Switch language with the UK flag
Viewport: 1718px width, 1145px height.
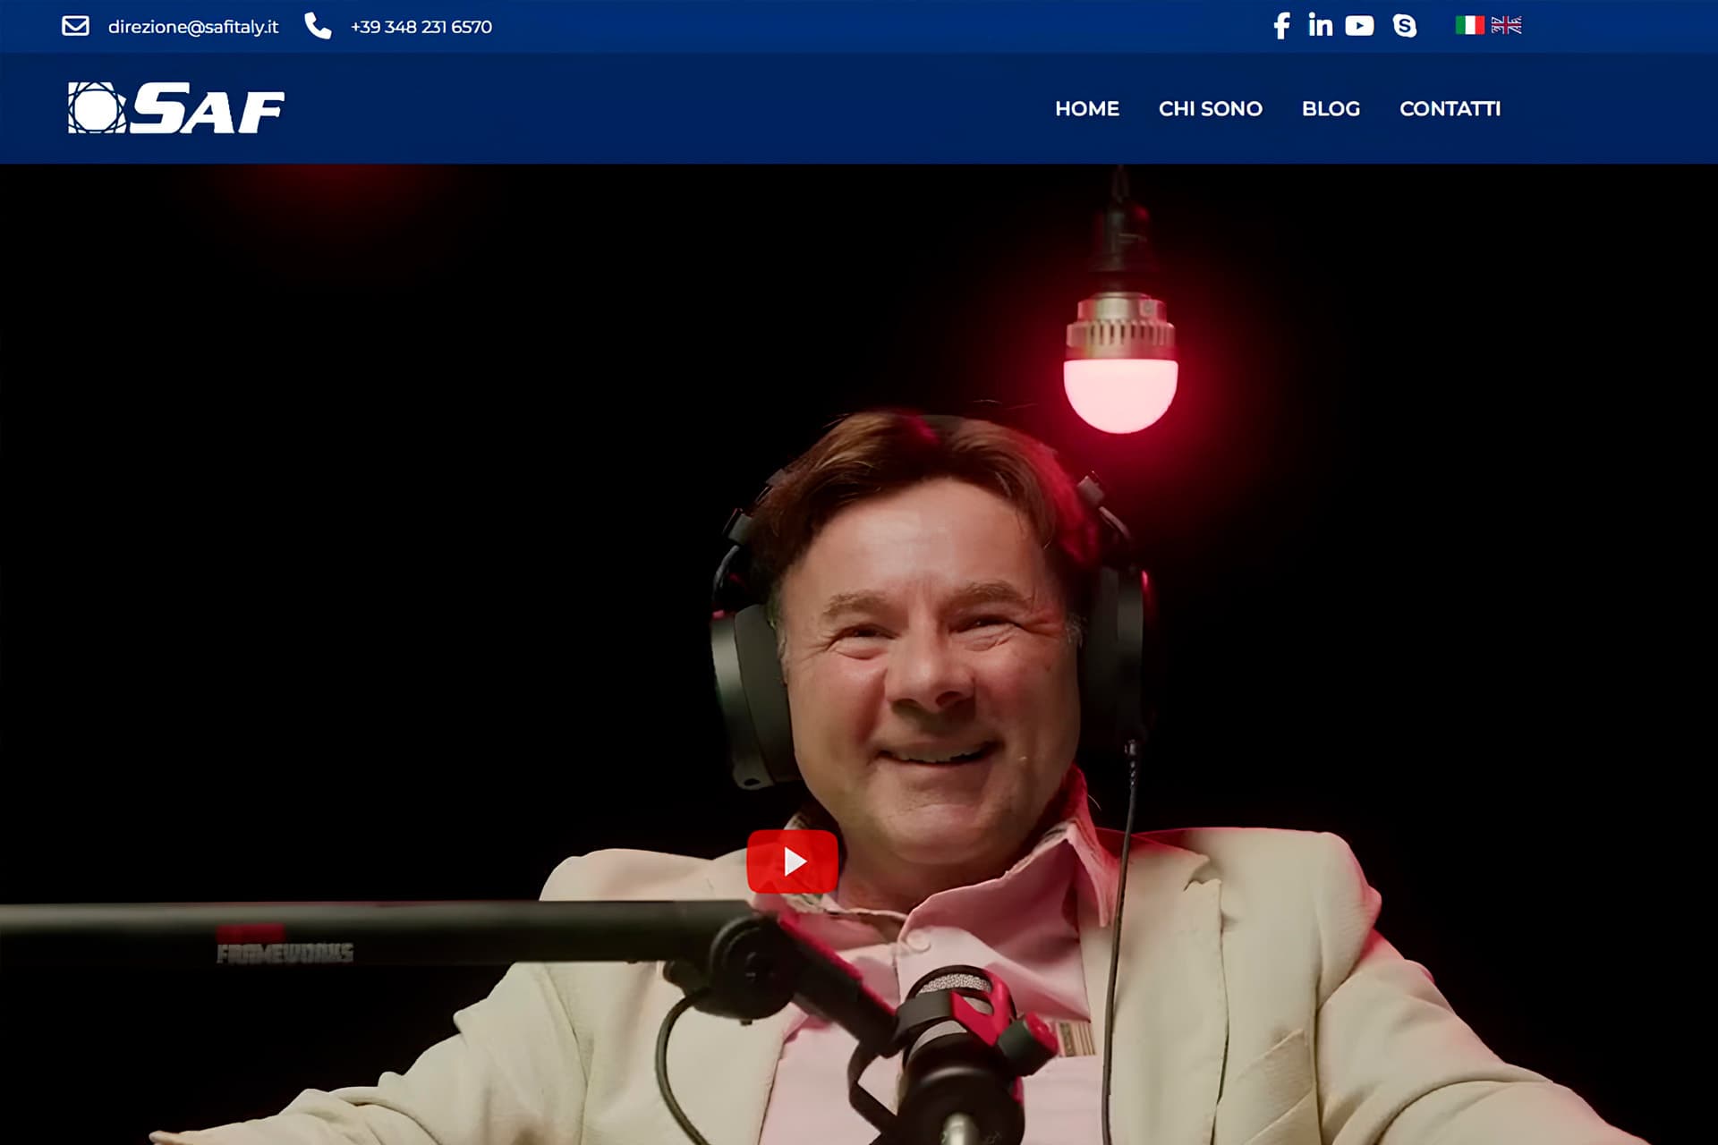[x=1506, y=26]
